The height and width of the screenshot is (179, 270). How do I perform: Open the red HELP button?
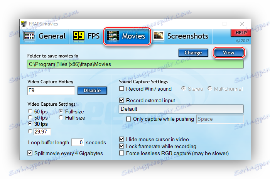tap(241, 33)
